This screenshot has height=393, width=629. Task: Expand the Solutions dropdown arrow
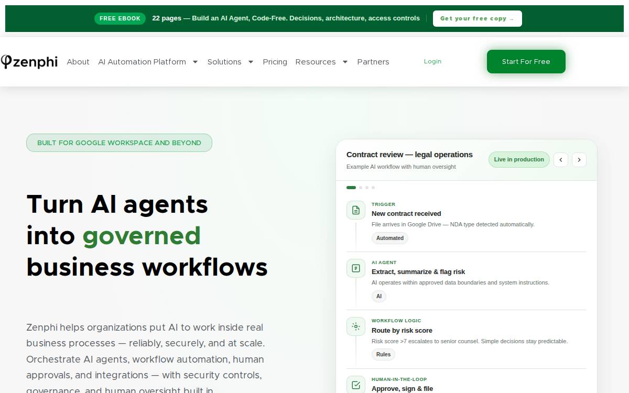[251, 62]
